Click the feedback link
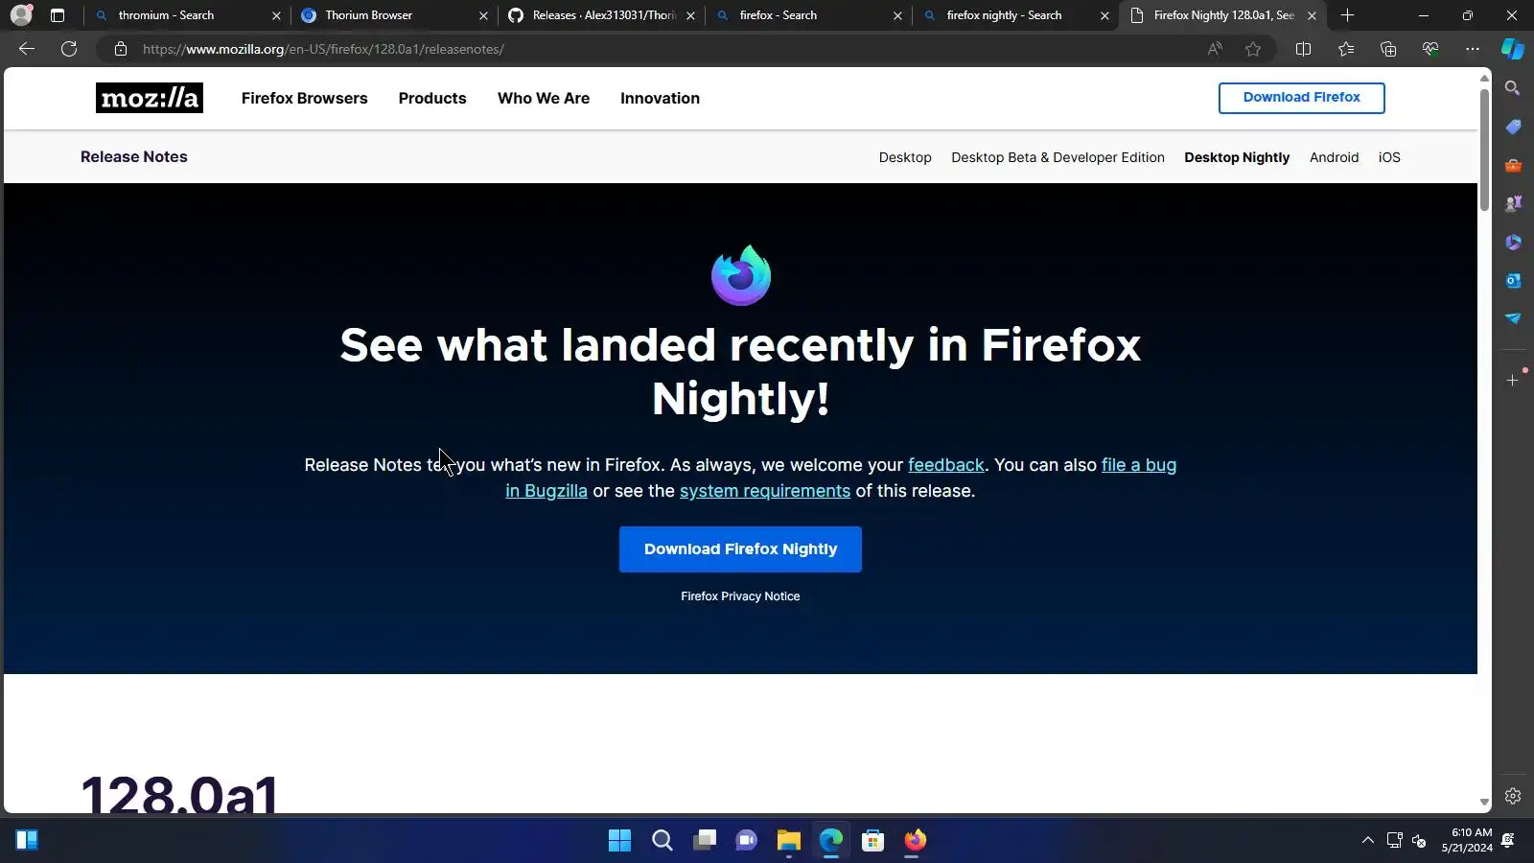Image resolution: width=1534 pixels, height=863 pixels. point(946,465)
